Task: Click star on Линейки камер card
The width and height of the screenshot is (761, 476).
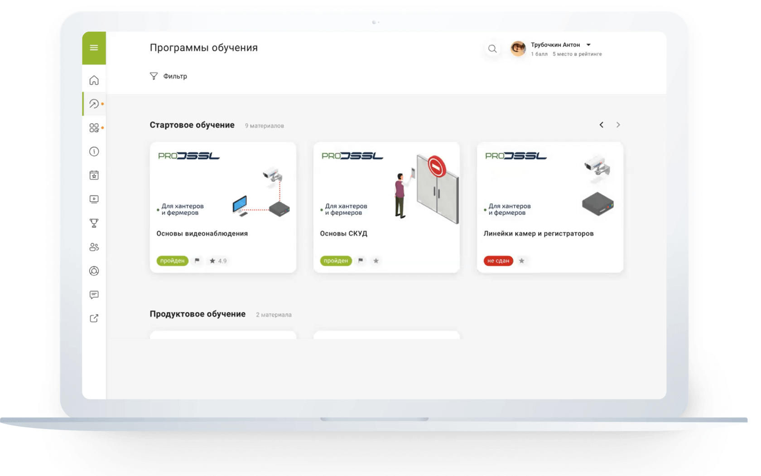Action: (x=522, y=261)
